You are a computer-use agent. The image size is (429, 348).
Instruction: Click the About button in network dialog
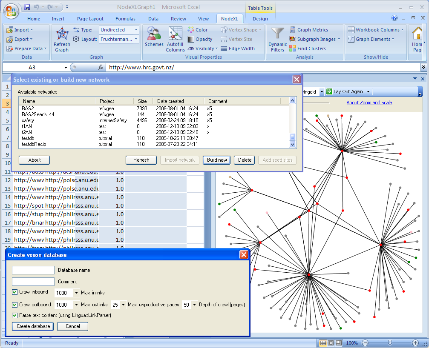(34, 160)
